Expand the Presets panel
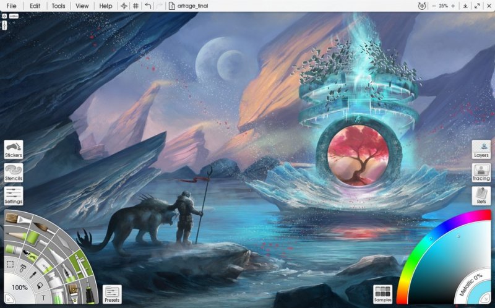Screen dimensions: 495x308 pyautogui.click(x=112, y=294)
